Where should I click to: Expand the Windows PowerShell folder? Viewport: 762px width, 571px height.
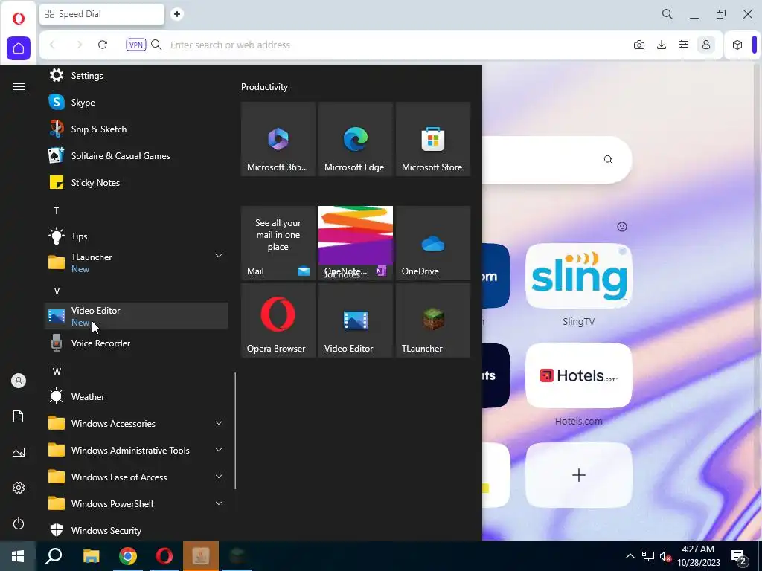point(136,503)
